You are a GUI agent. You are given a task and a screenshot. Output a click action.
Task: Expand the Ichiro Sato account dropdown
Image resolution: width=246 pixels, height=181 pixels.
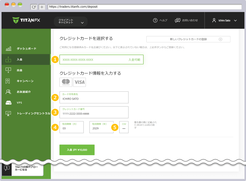[x=225, y=20]
